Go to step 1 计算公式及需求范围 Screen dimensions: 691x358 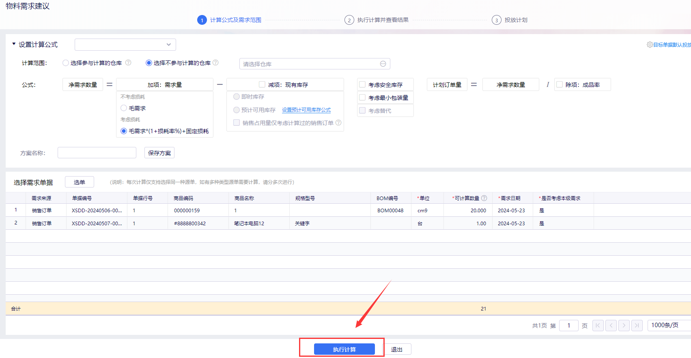pos(229,20)
